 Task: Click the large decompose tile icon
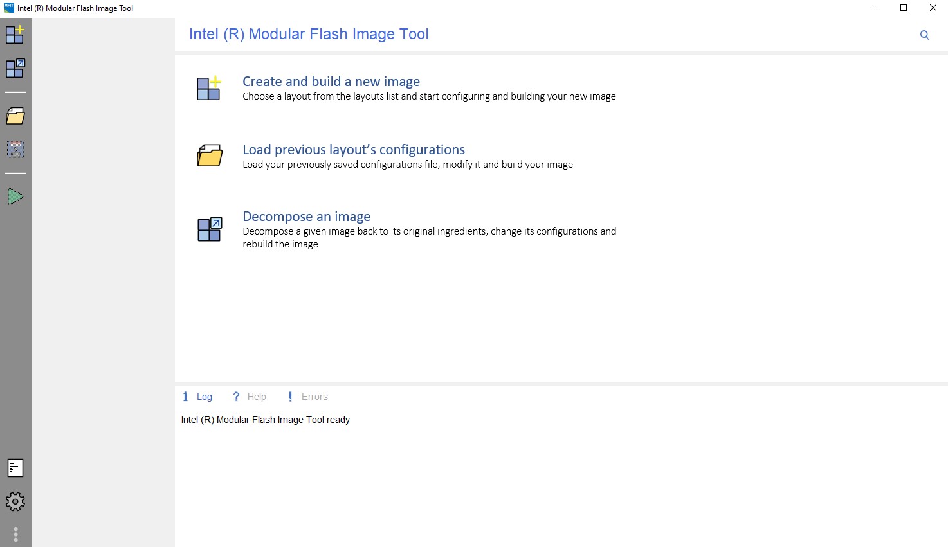[x=210, y=229]
